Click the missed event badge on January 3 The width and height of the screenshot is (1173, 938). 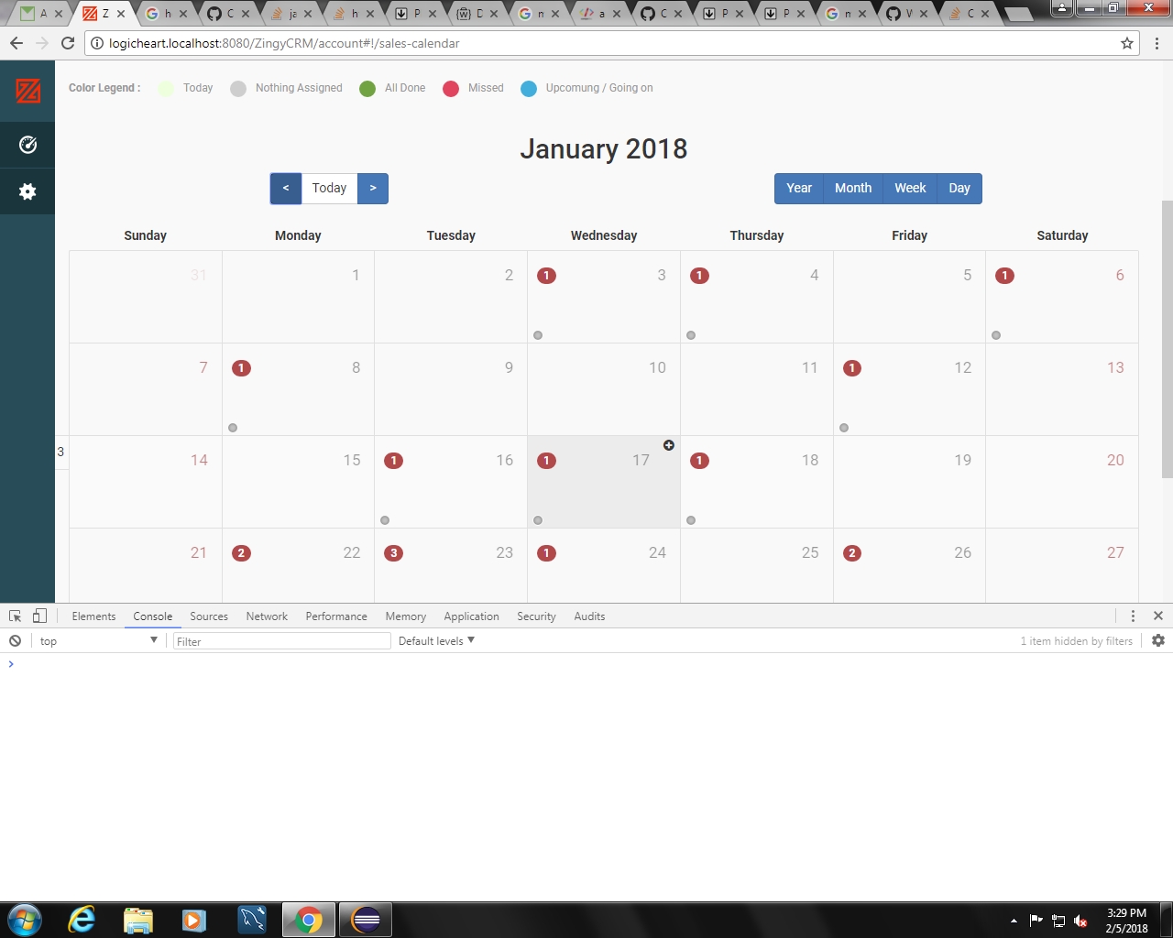pos(547,275)
